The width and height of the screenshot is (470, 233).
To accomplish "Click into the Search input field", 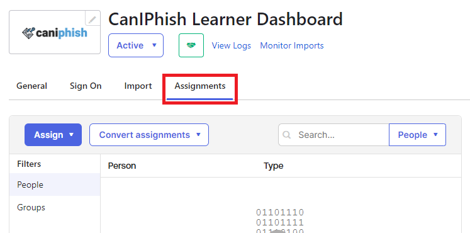I will point(333,135).
